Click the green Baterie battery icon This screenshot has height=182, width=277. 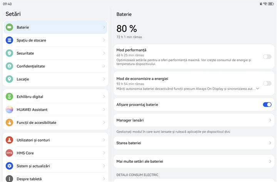[x=9, y=27]
